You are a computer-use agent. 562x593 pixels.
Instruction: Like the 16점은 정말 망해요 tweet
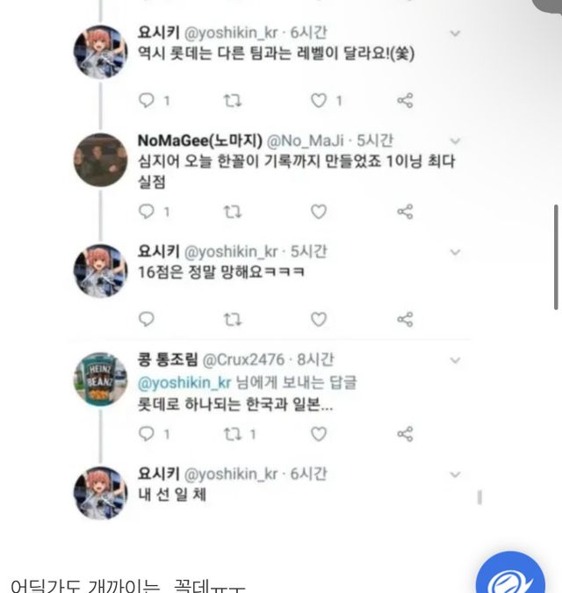319,319
